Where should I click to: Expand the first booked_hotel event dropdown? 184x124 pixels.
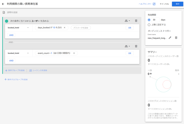pos(28,28)
